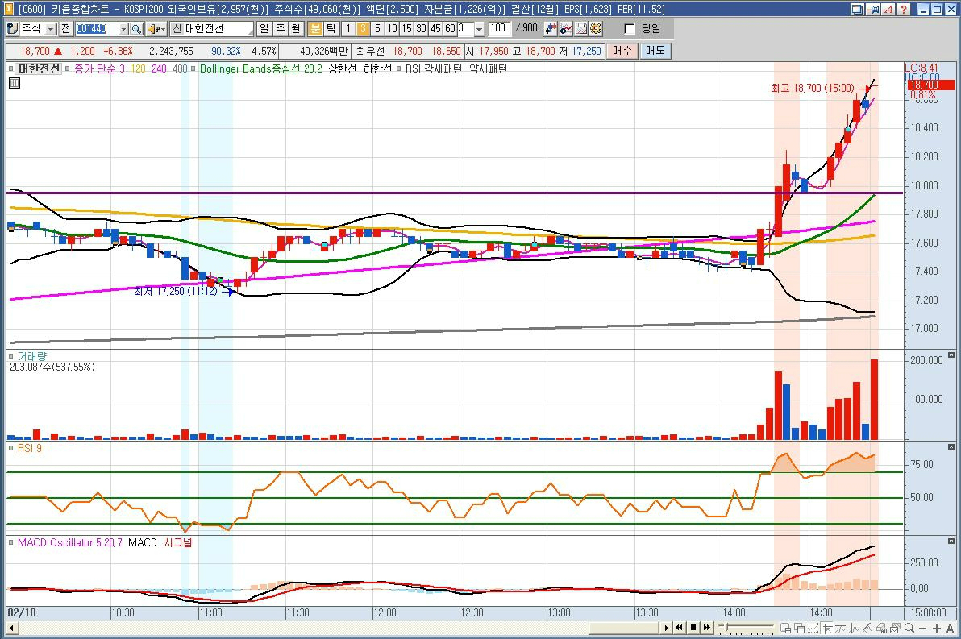The width and height of the screenshot is (961, 639).
Task: Click the stop button in playback bar
Action: [x=693, y=628]
